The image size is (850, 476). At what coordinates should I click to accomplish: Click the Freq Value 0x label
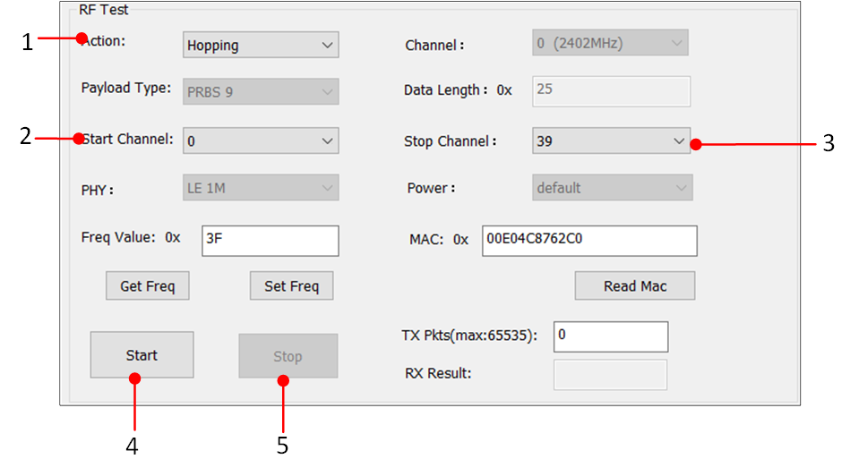pyautogui.click(x=131, y=238)
